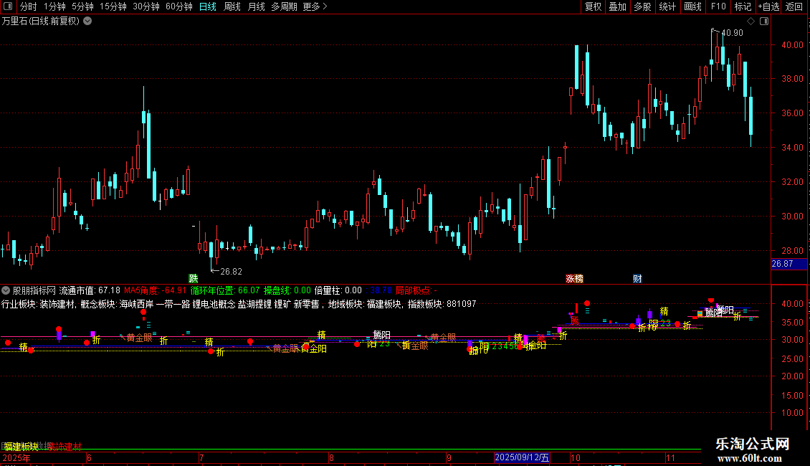The width and height of the screenshot is (810, 466).
Task: Expand the 更多 periods menu
Action: (315, 6)
